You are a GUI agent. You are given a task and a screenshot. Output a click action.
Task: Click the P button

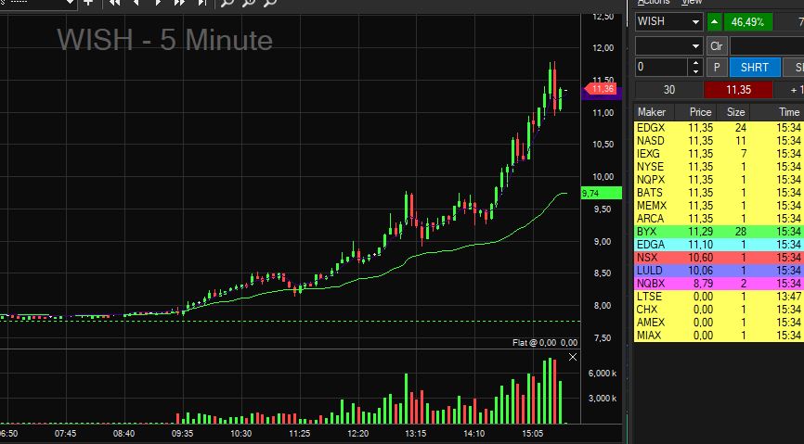click(x=717, y=67)
